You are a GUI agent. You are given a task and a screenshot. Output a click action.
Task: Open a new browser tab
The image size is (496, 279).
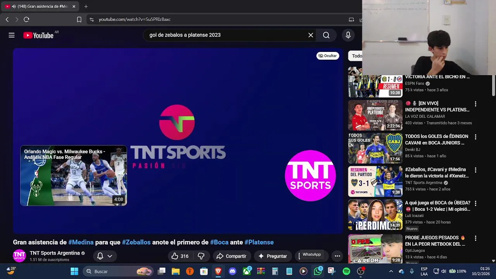[86, 6]
